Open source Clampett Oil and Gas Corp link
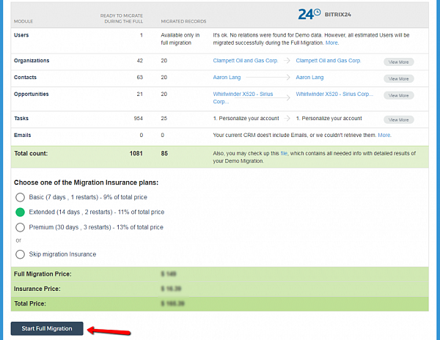This screenshot has height=340, width=440. tap(246, 60)
